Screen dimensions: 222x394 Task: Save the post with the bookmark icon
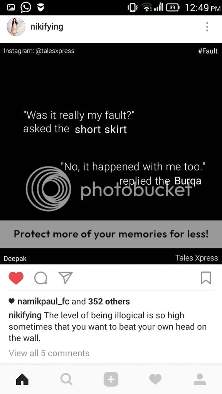tap(206, 278)
